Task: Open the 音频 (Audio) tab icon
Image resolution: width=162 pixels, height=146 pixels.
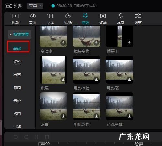Action: click(33, 16)
